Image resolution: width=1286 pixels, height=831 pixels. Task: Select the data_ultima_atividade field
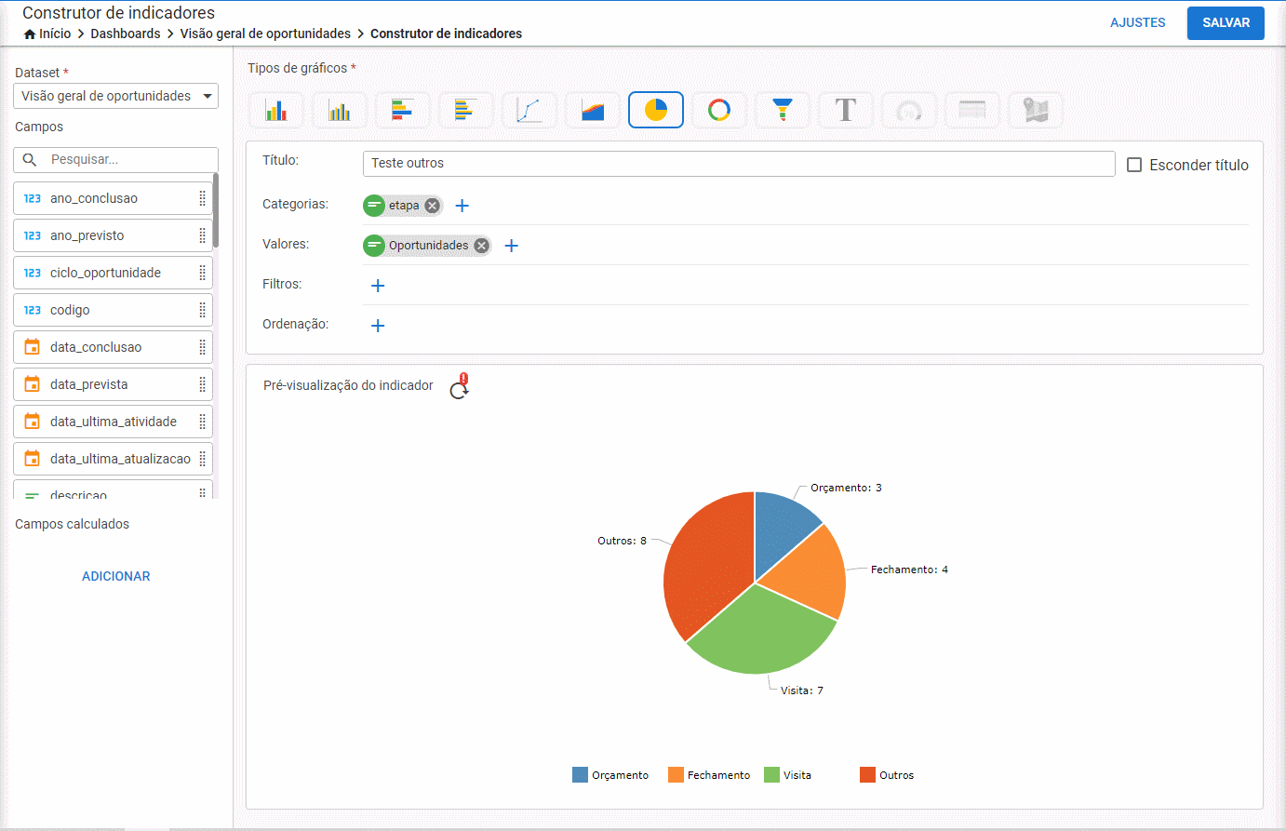pos(113,422)
